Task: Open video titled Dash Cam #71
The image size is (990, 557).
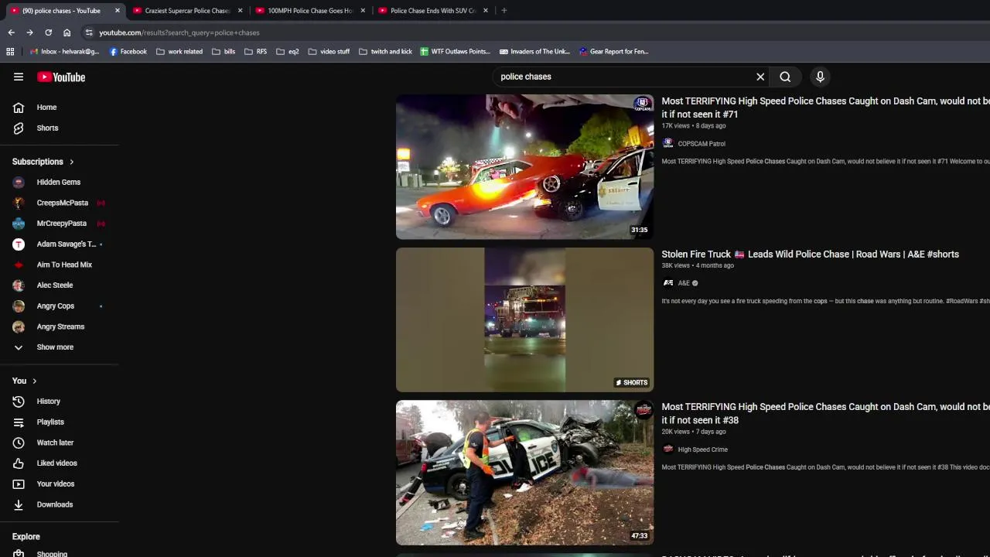Action: tap(825, 108)
